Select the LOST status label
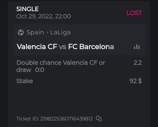Image resolution: width=158 pixels, height=127 pixels. click(134, 13)
